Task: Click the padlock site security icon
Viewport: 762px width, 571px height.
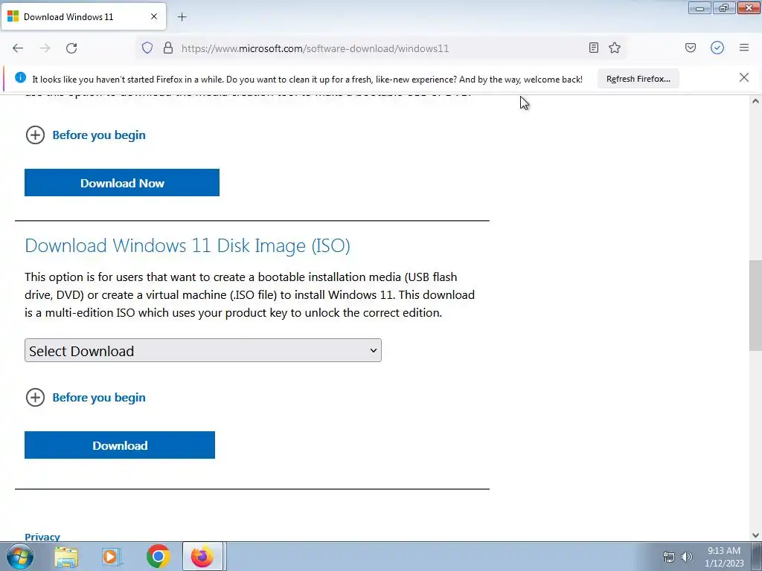Action: 168,48
